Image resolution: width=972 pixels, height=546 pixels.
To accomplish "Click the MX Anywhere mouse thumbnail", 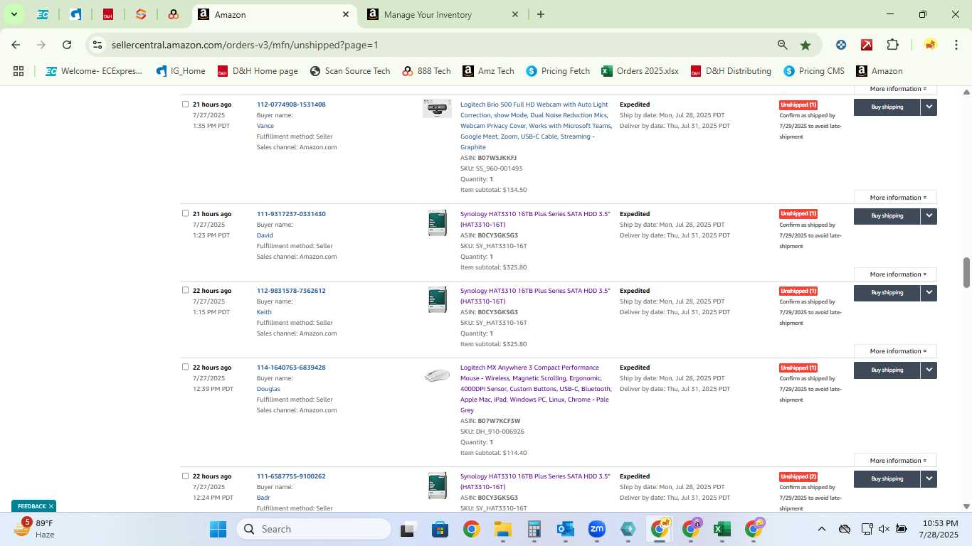I will pos(437,375).
